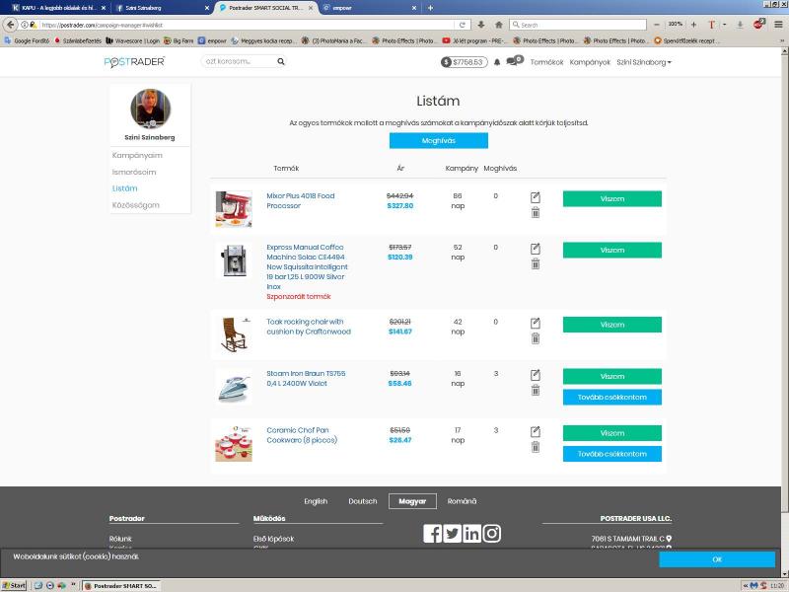The width and height of the screenshot is (789, 592).
Task: Click the blue Meghívás button
Action: [438, 140]
